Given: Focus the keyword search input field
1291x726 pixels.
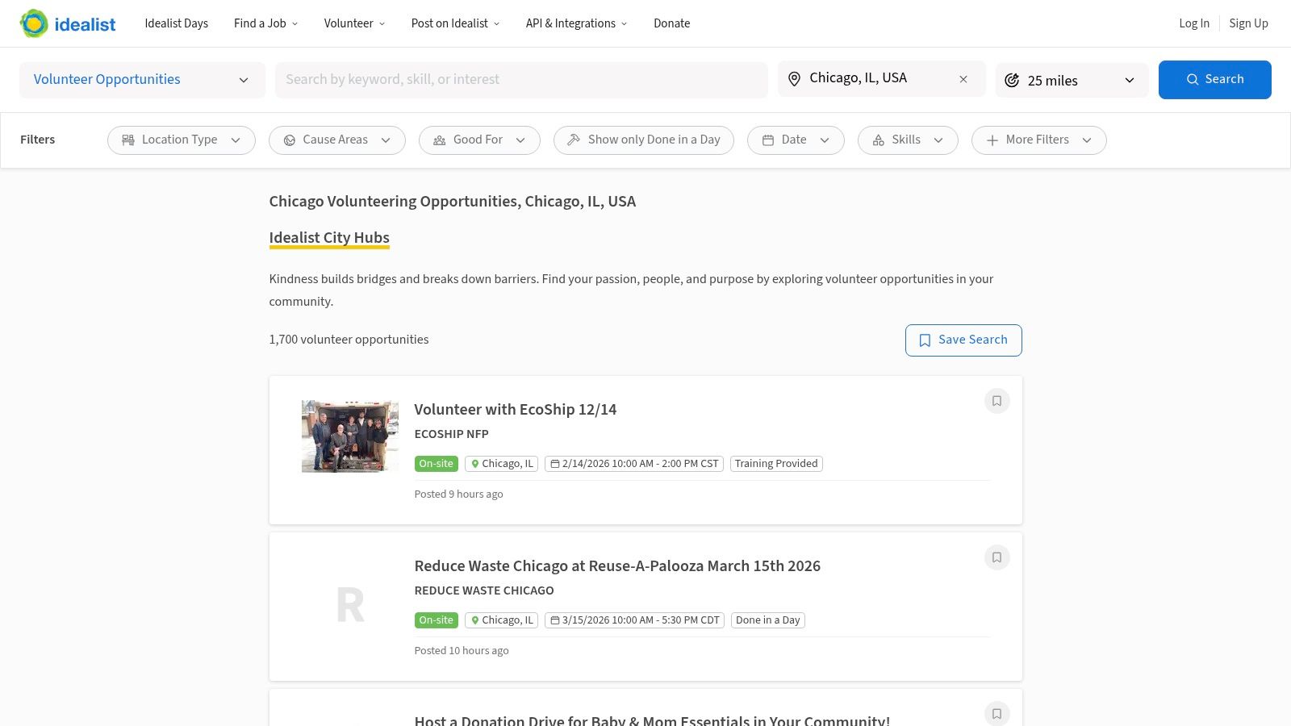Looking at the screenshot, I should pos(521,80).
